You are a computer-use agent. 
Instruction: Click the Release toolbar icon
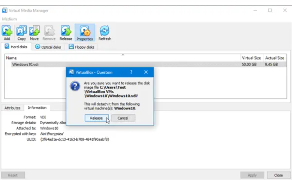pyautogui.click(x=66, y=33)
